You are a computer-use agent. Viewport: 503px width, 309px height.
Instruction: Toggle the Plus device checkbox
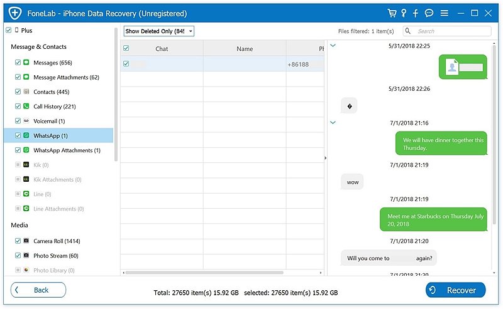click(9, 30)
